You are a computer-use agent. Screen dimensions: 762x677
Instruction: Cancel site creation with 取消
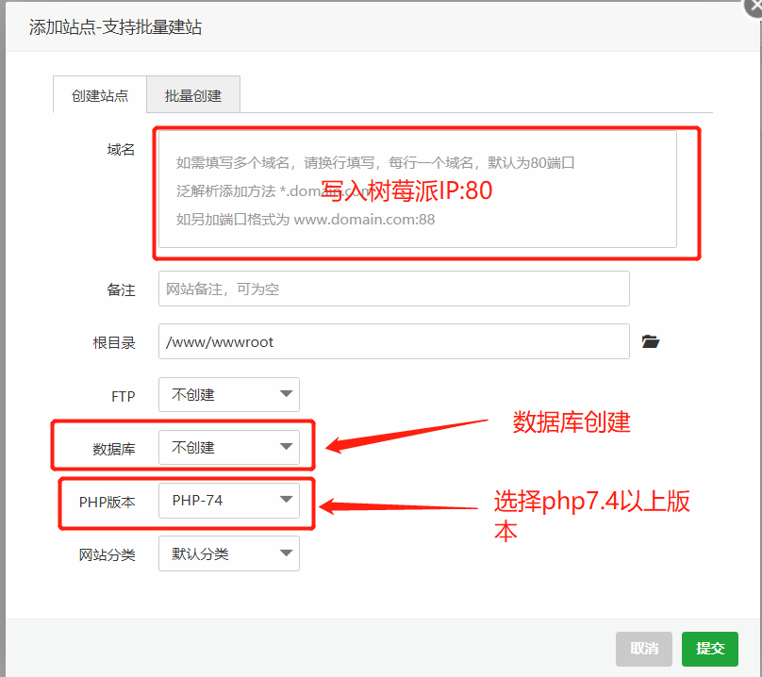644,649
